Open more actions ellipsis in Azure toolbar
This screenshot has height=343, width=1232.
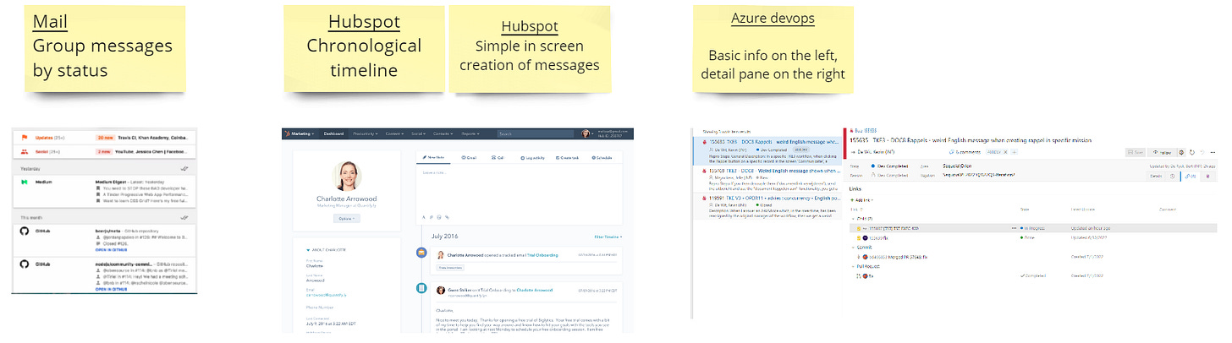(1213, 152)
